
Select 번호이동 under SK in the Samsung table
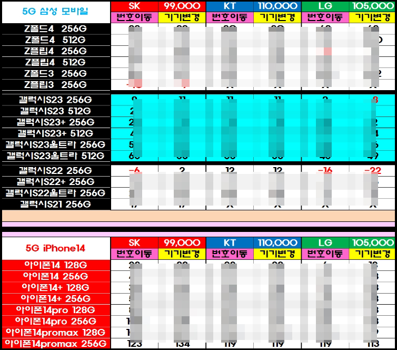(x=134, y=17)
